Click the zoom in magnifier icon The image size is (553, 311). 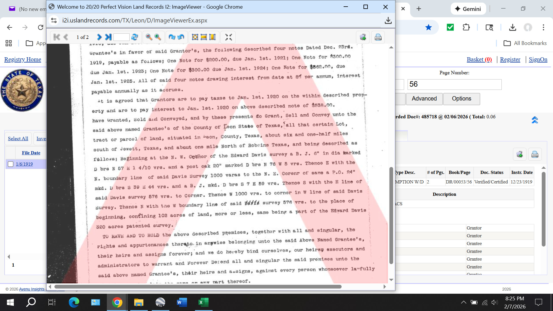(x=158, y=37)
